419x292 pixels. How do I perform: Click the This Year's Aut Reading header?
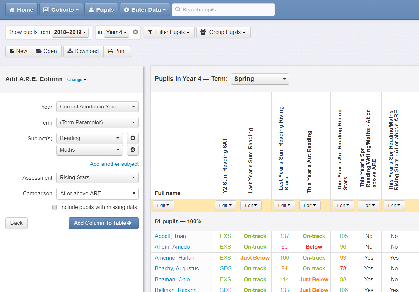tap(309, 162)
